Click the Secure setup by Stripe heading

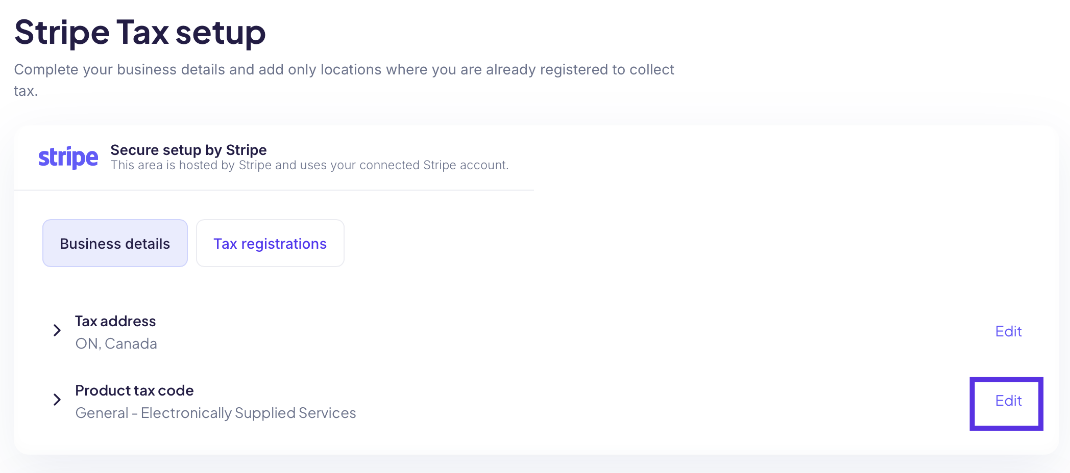188,150
